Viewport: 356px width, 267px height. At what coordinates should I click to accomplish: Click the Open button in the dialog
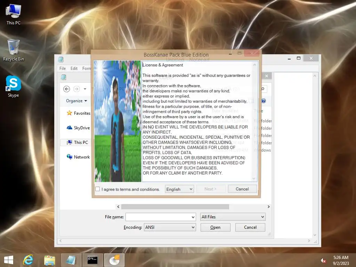(x=215, y=227)
